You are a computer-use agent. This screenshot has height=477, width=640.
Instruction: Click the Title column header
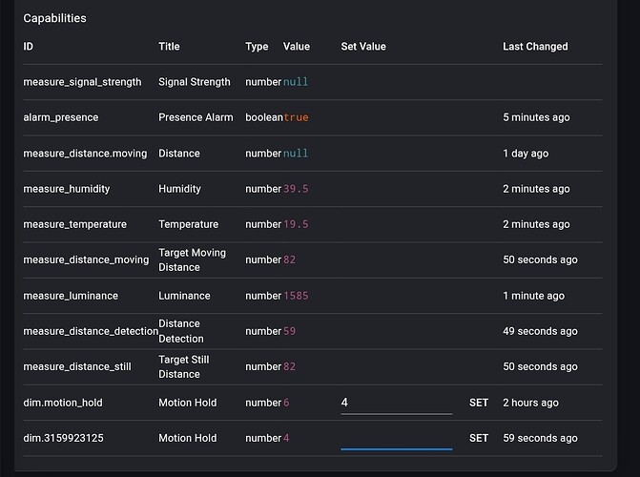169,46
